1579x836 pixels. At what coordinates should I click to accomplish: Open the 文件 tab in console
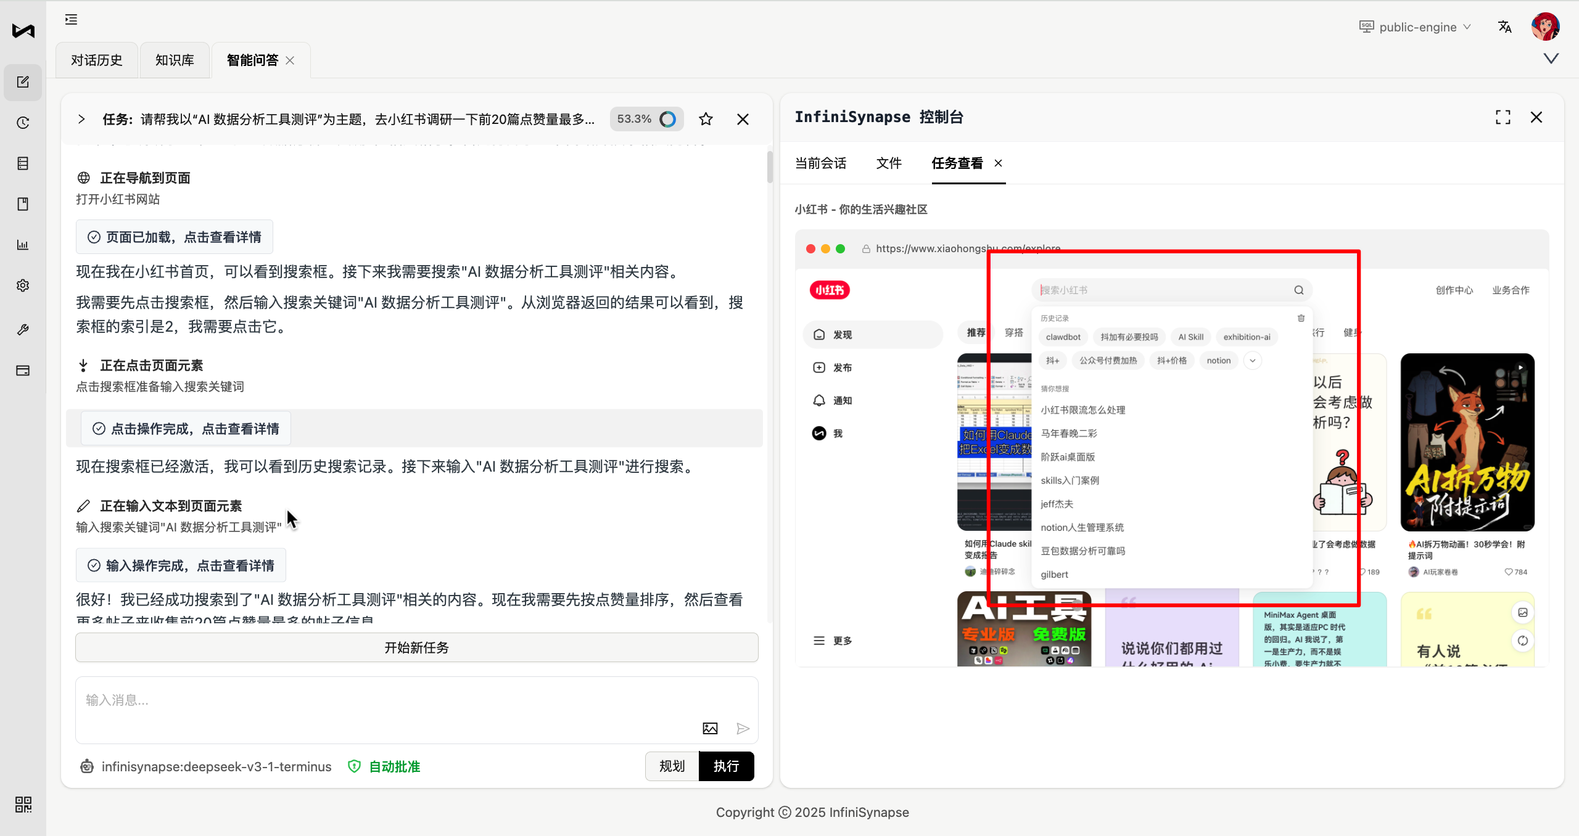pos(889,163)
